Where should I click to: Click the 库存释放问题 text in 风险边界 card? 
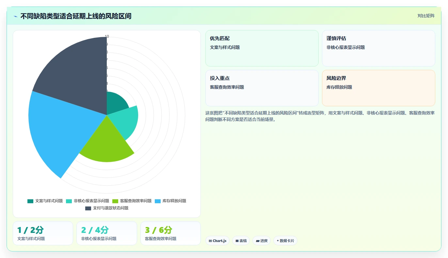click(x=339, y=87)
